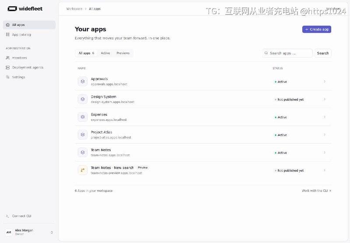Click the Expenses app icon
The height and width of the screenshot is (243, 350).
pyautogui.click(x=83, y=117)
